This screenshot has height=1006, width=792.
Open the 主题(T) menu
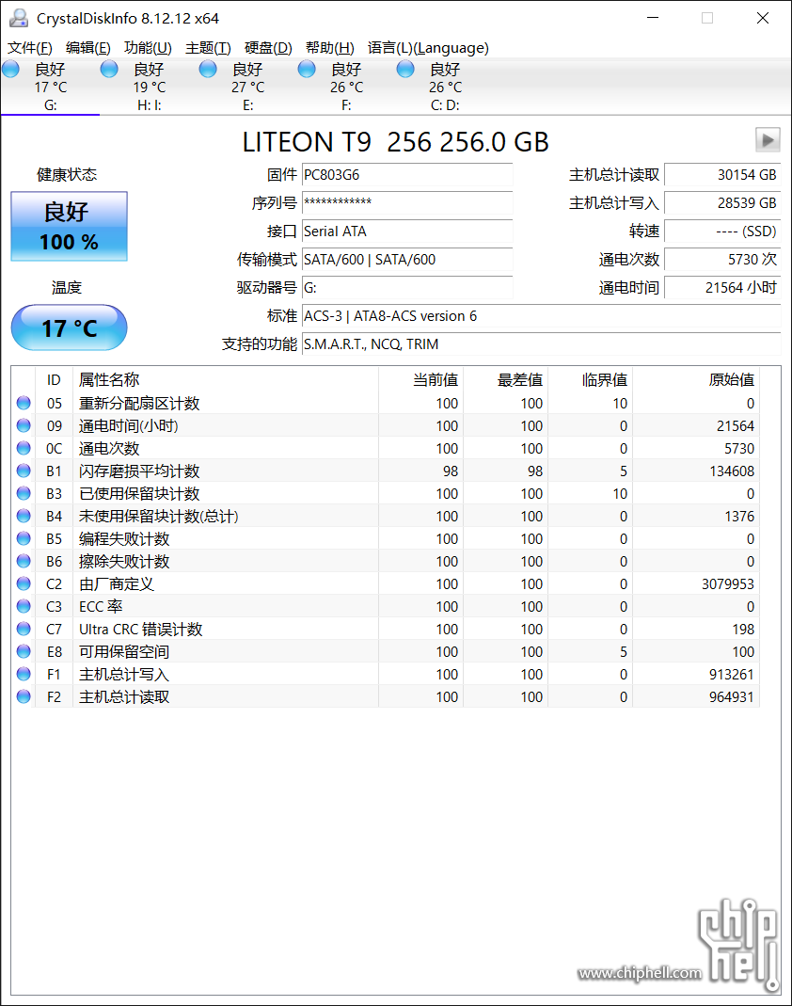click(209, 48)
